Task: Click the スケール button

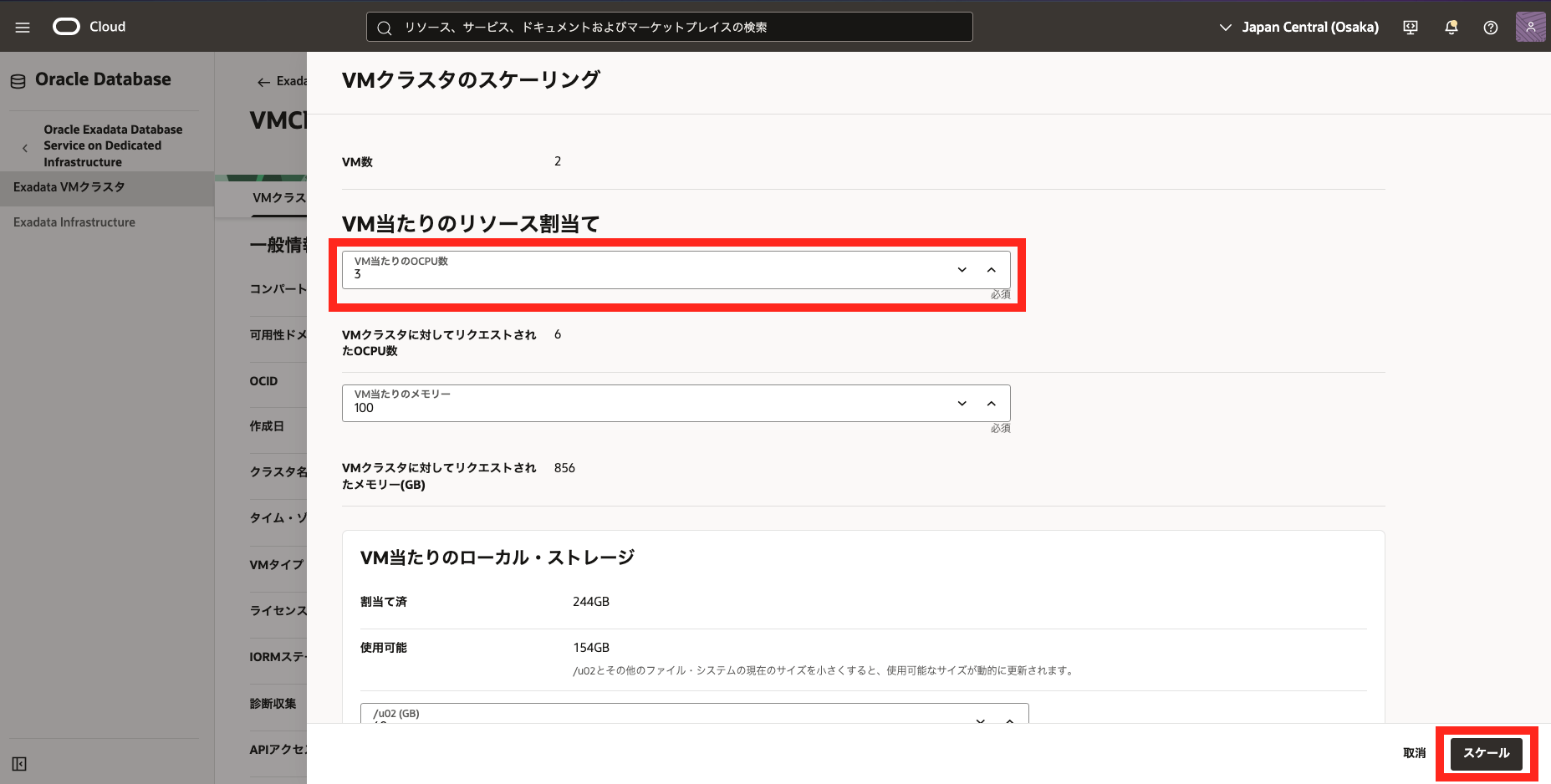Action: pyautogui.click(x=1486, y=753)
